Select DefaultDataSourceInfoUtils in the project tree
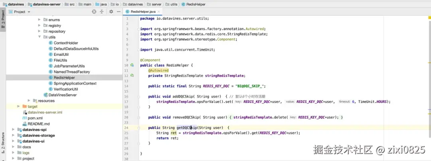431x161 pixels. click(x=76, y=49)
